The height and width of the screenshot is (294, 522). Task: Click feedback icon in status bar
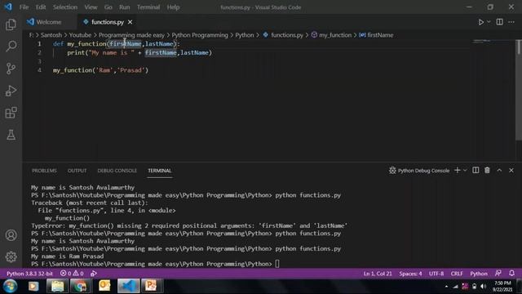tap(498, 274)
